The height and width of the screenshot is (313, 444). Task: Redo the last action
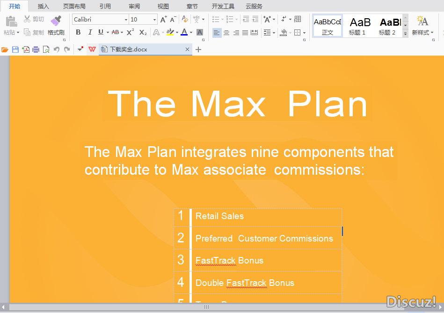(x=67, y=50)
